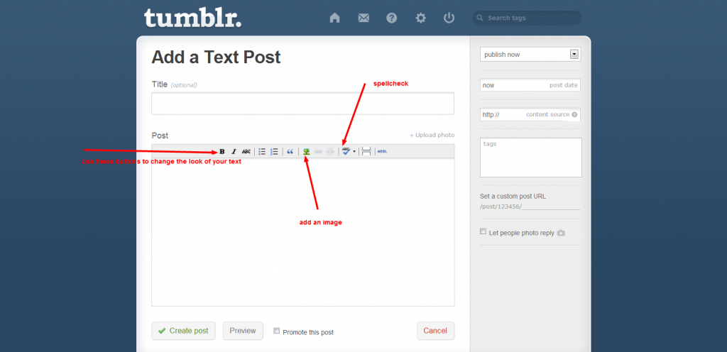
Task: Apply strikethrough formatting
Action: (x=246, y=151)
